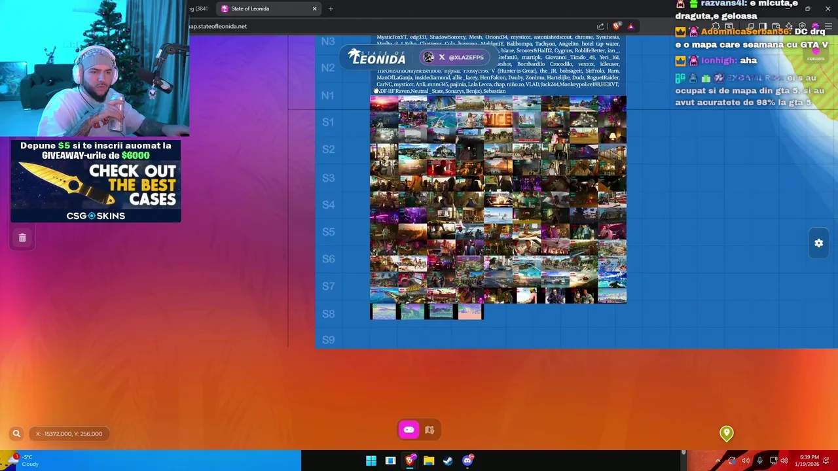Open the map search magnifier

[16, 434]
